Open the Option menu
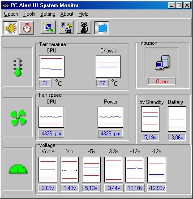The width and height of the screenshot is (193, 199). (11, 14)
